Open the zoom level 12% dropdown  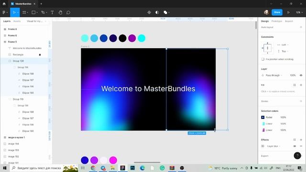299,12
